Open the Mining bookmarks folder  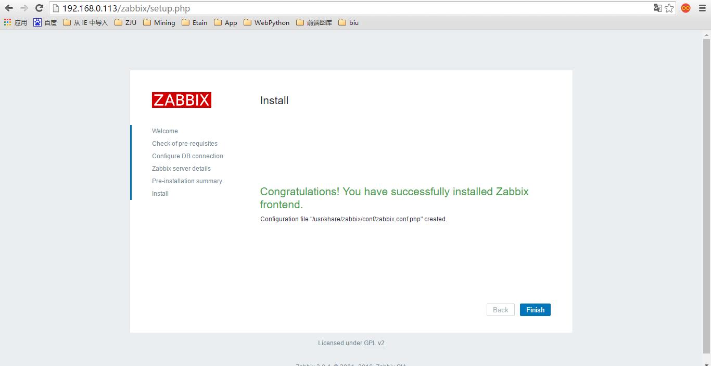click(x=159, y=22)
